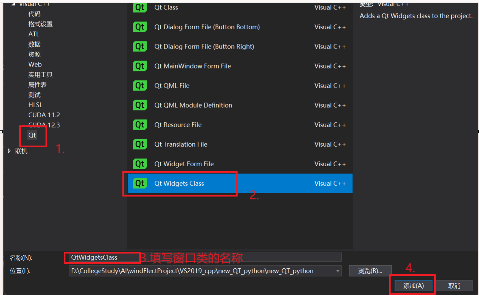479x295 pixels.
Task: Click Qt icon of Qt QML Module Definition
Action: pyautogui.click(x=140, y=105)
